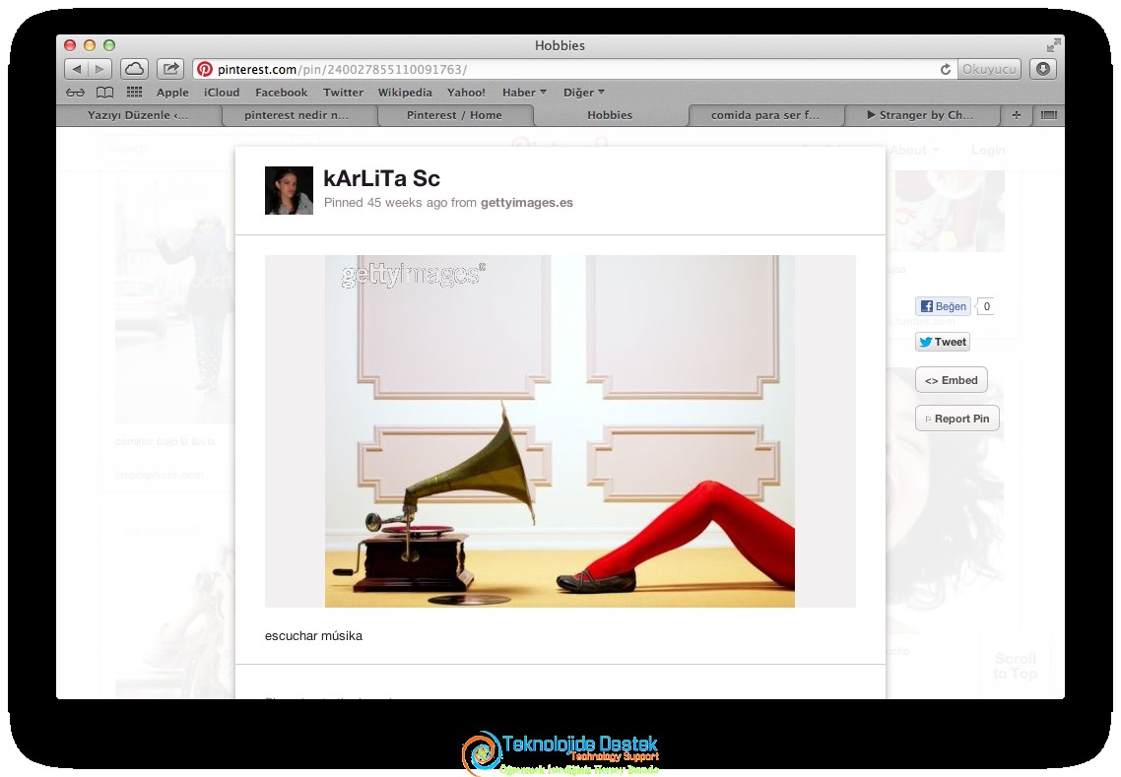
Task: Click the Embed button
Action: point(951,380)
